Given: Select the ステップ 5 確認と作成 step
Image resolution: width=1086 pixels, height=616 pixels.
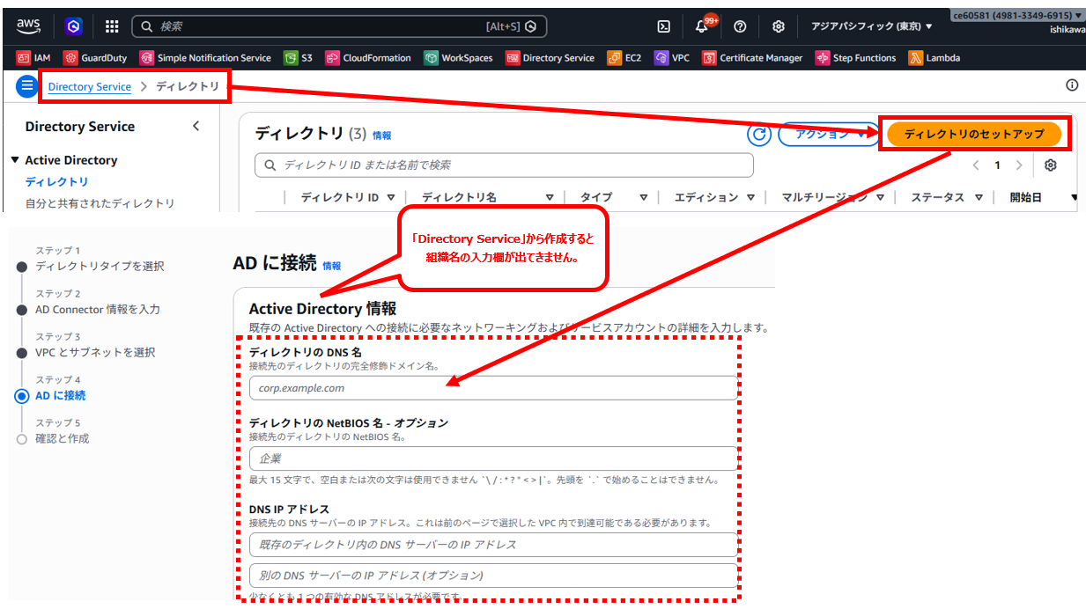Looking at the screenshot, I should click(61, 437).
